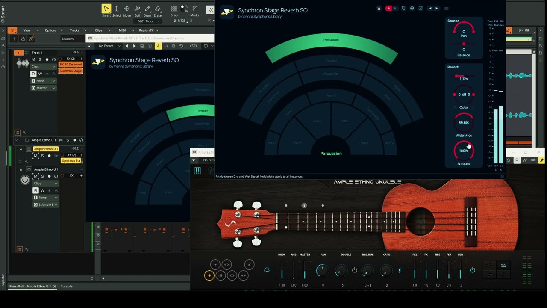Click the Amount 100% knob
Viewport: 547px width, 308px height.
point(464,151)
